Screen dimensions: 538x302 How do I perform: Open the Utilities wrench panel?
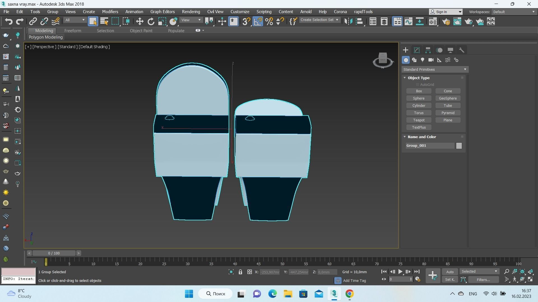[462, 50]
